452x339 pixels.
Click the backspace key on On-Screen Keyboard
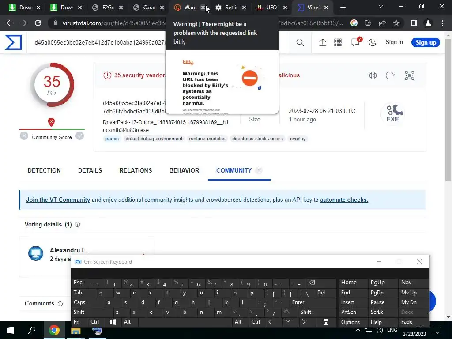click(x=321, y=282)
